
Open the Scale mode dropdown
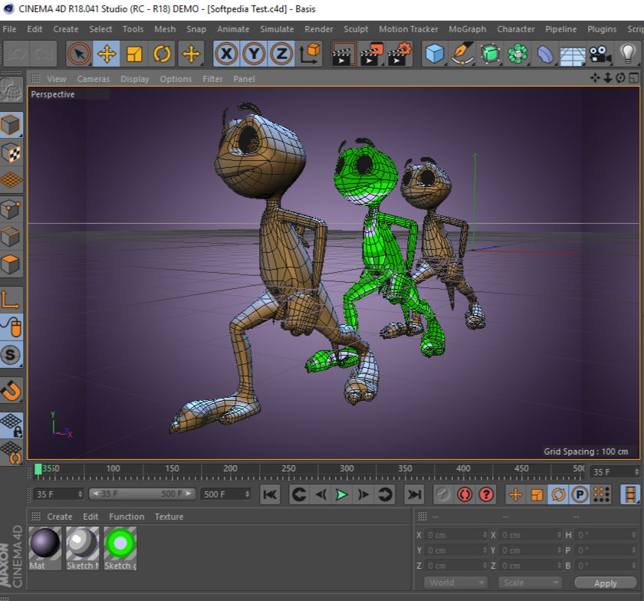pos(530,583)
